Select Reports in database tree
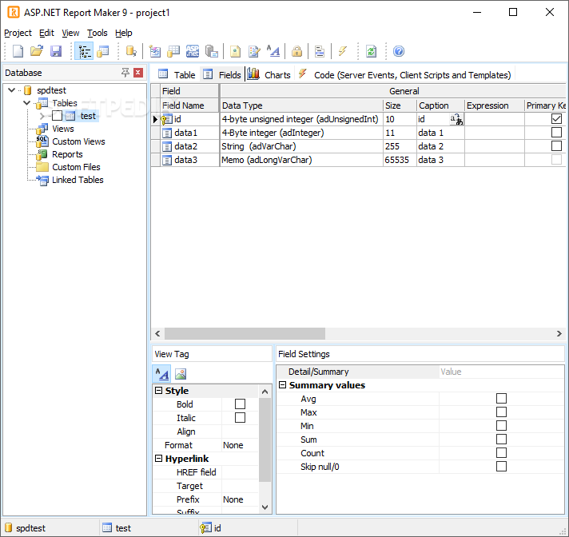 click(x=67, y=154)
